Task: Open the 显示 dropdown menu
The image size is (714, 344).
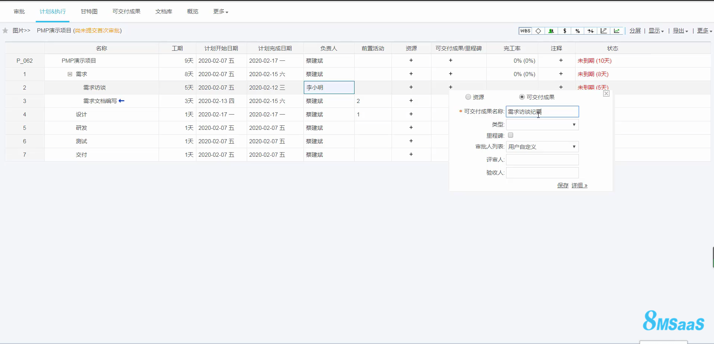Action: (656, 31)
